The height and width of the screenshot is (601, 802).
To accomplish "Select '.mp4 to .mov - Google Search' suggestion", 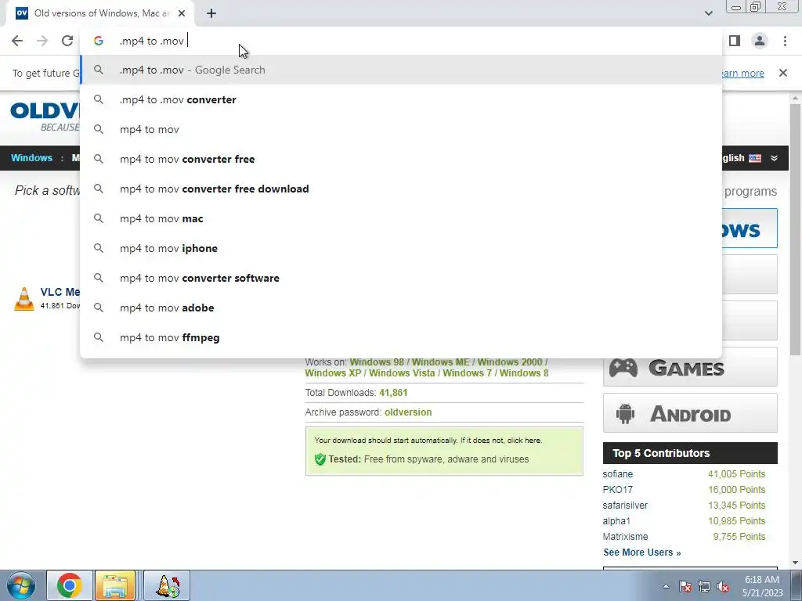I will click(x=402, y=70).
